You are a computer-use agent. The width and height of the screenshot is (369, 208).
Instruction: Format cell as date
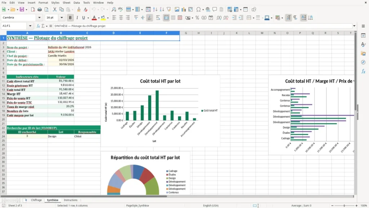coord(211,18)
